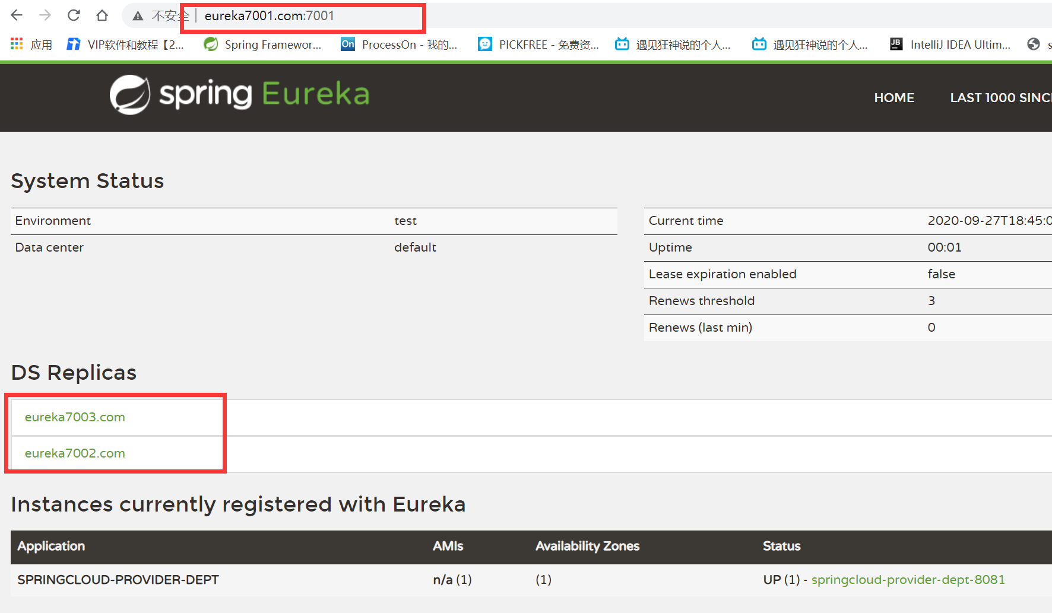Click the n/a (1) AMIs cell

click(452, 580)
